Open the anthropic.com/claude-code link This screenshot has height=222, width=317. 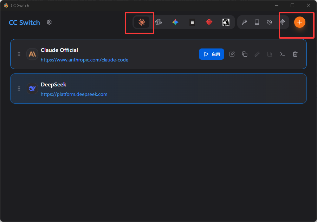click(84, 60)
